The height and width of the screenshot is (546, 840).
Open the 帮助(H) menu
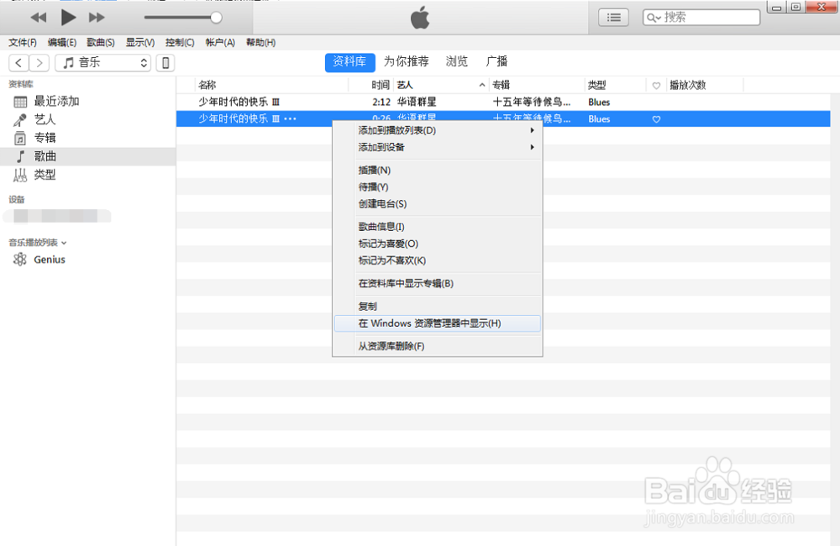click(x=261, y=42)
